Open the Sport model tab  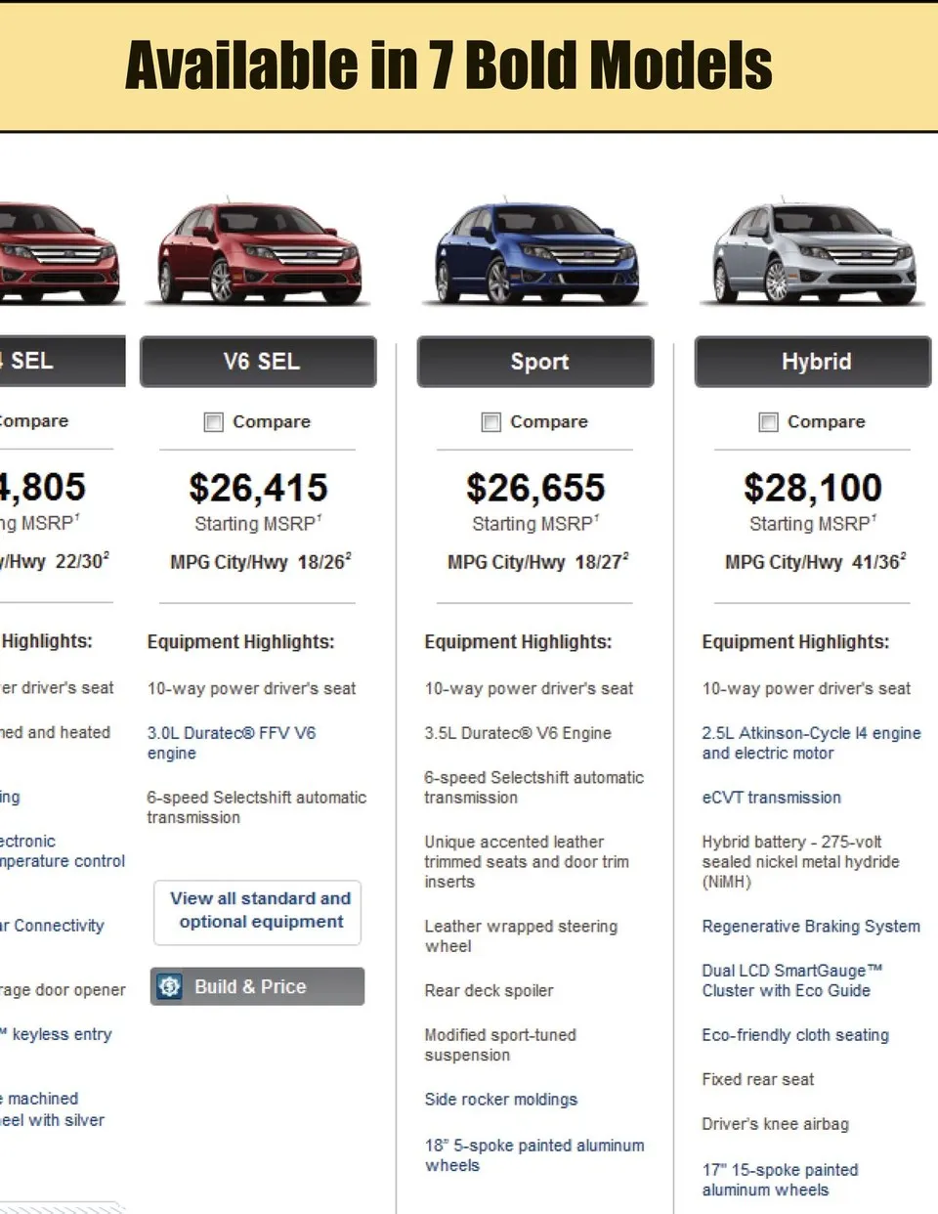tap(535, 362)
